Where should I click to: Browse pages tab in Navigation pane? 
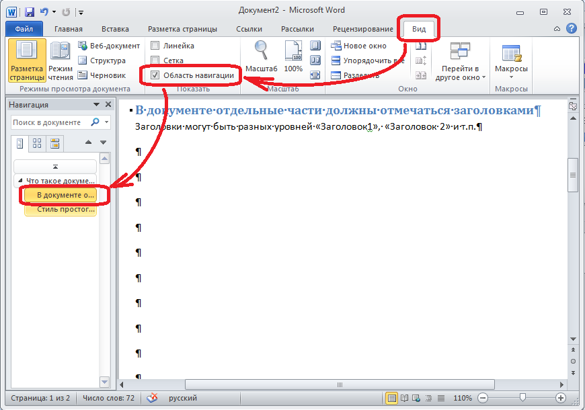pyautogui.click(x=37, y=142)
